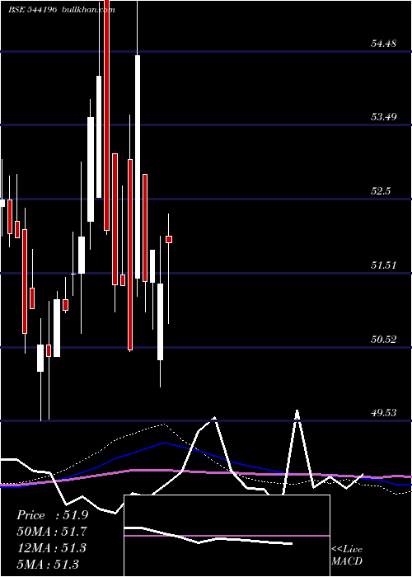Click the <<Live MACD label
This screenshot has width=412, height=577.
click(347, 555)
